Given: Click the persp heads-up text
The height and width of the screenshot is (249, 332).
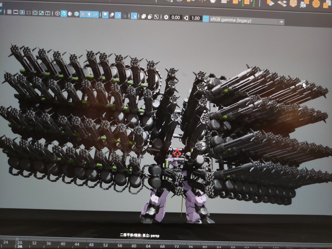Looking at the screenshot, I should 155,236.
